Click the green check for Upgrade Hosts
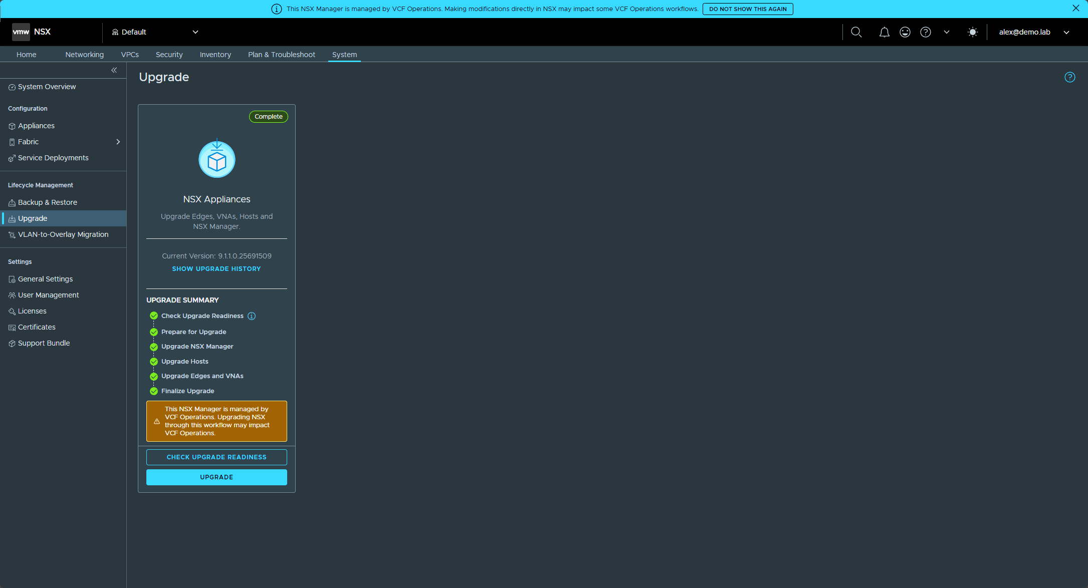This screenshot has width=1088, height=588. [x=154, y=362]
